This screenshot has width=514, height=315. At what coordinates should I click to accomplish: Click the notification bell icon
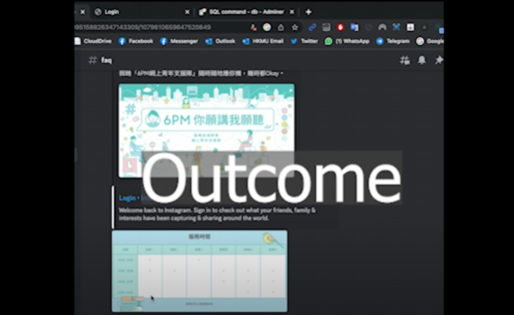[x=421, y=60]
